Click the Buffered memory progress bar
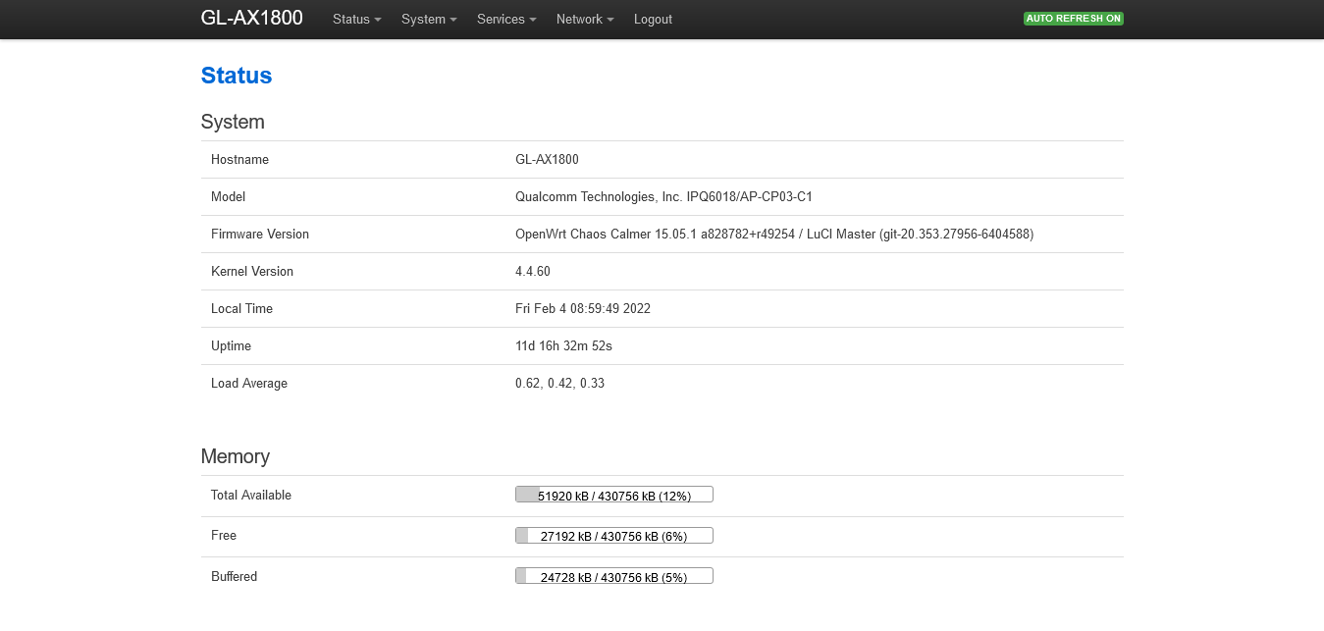The image size is (1324, 631). 613,577
